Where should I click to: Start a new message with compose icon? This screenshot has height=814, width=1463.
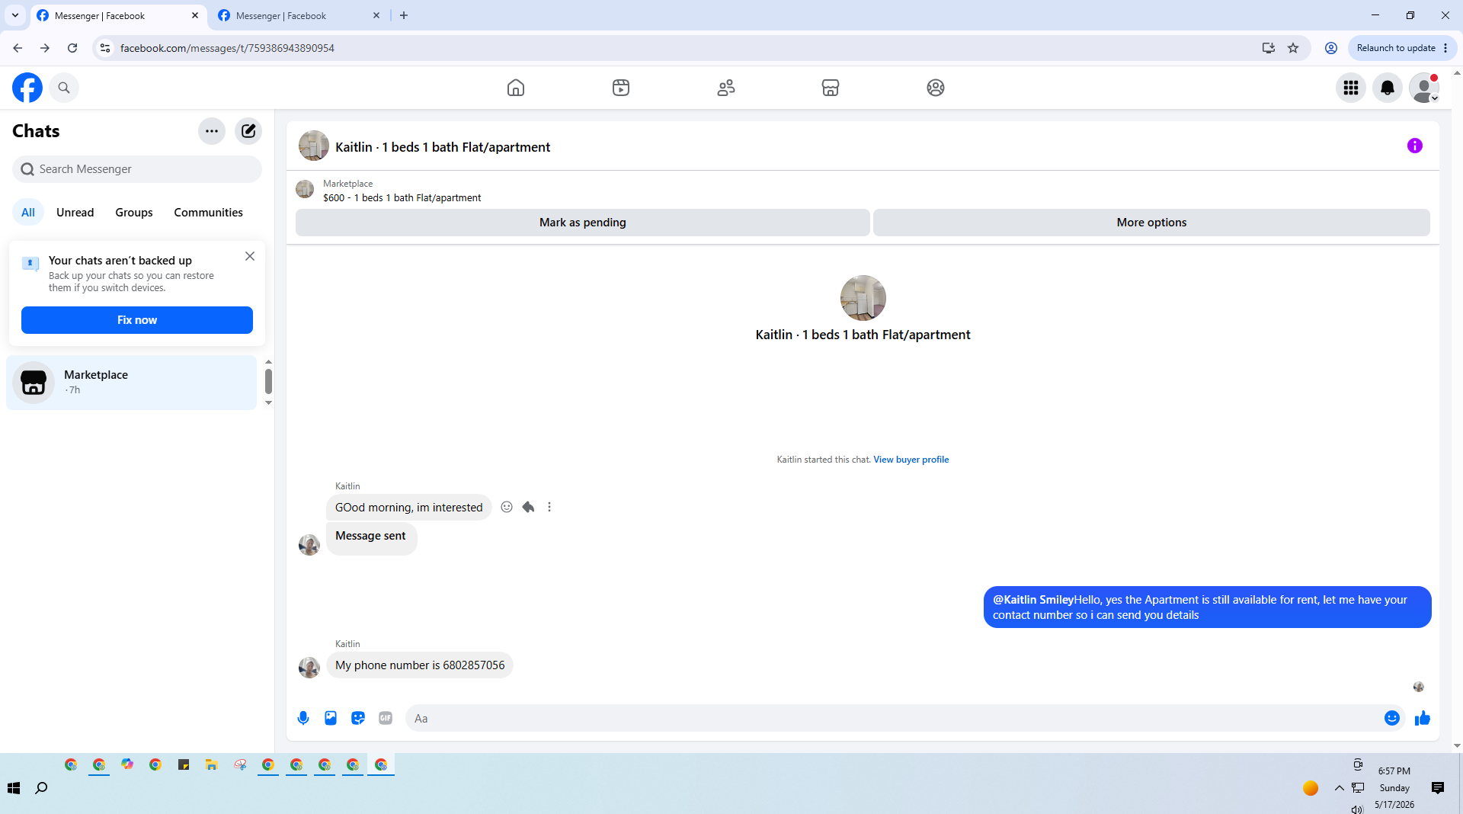click(x=248, y=131)
